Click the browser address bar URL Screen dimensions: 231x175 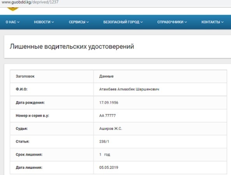[30, 2]
